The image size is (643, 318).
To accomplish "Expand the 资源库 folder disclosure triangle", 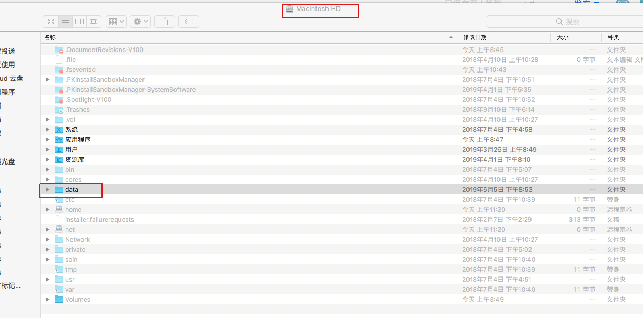I will (48, 160).
